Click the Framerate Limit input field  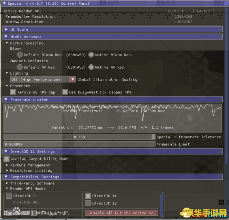click(79, 144)
